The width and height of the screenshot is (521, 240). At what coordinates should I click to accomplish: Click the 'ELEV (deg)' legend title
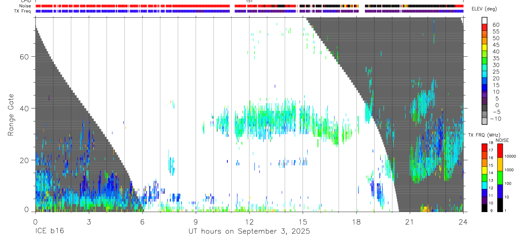[484, 9]
